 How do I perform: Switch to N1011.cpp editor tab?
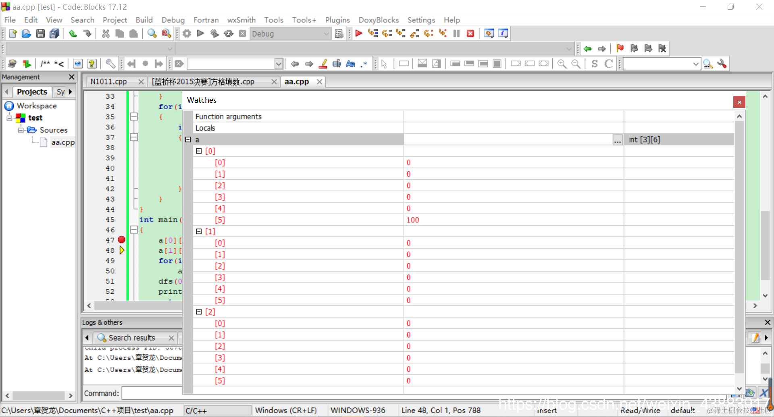(x=109, y=82)
